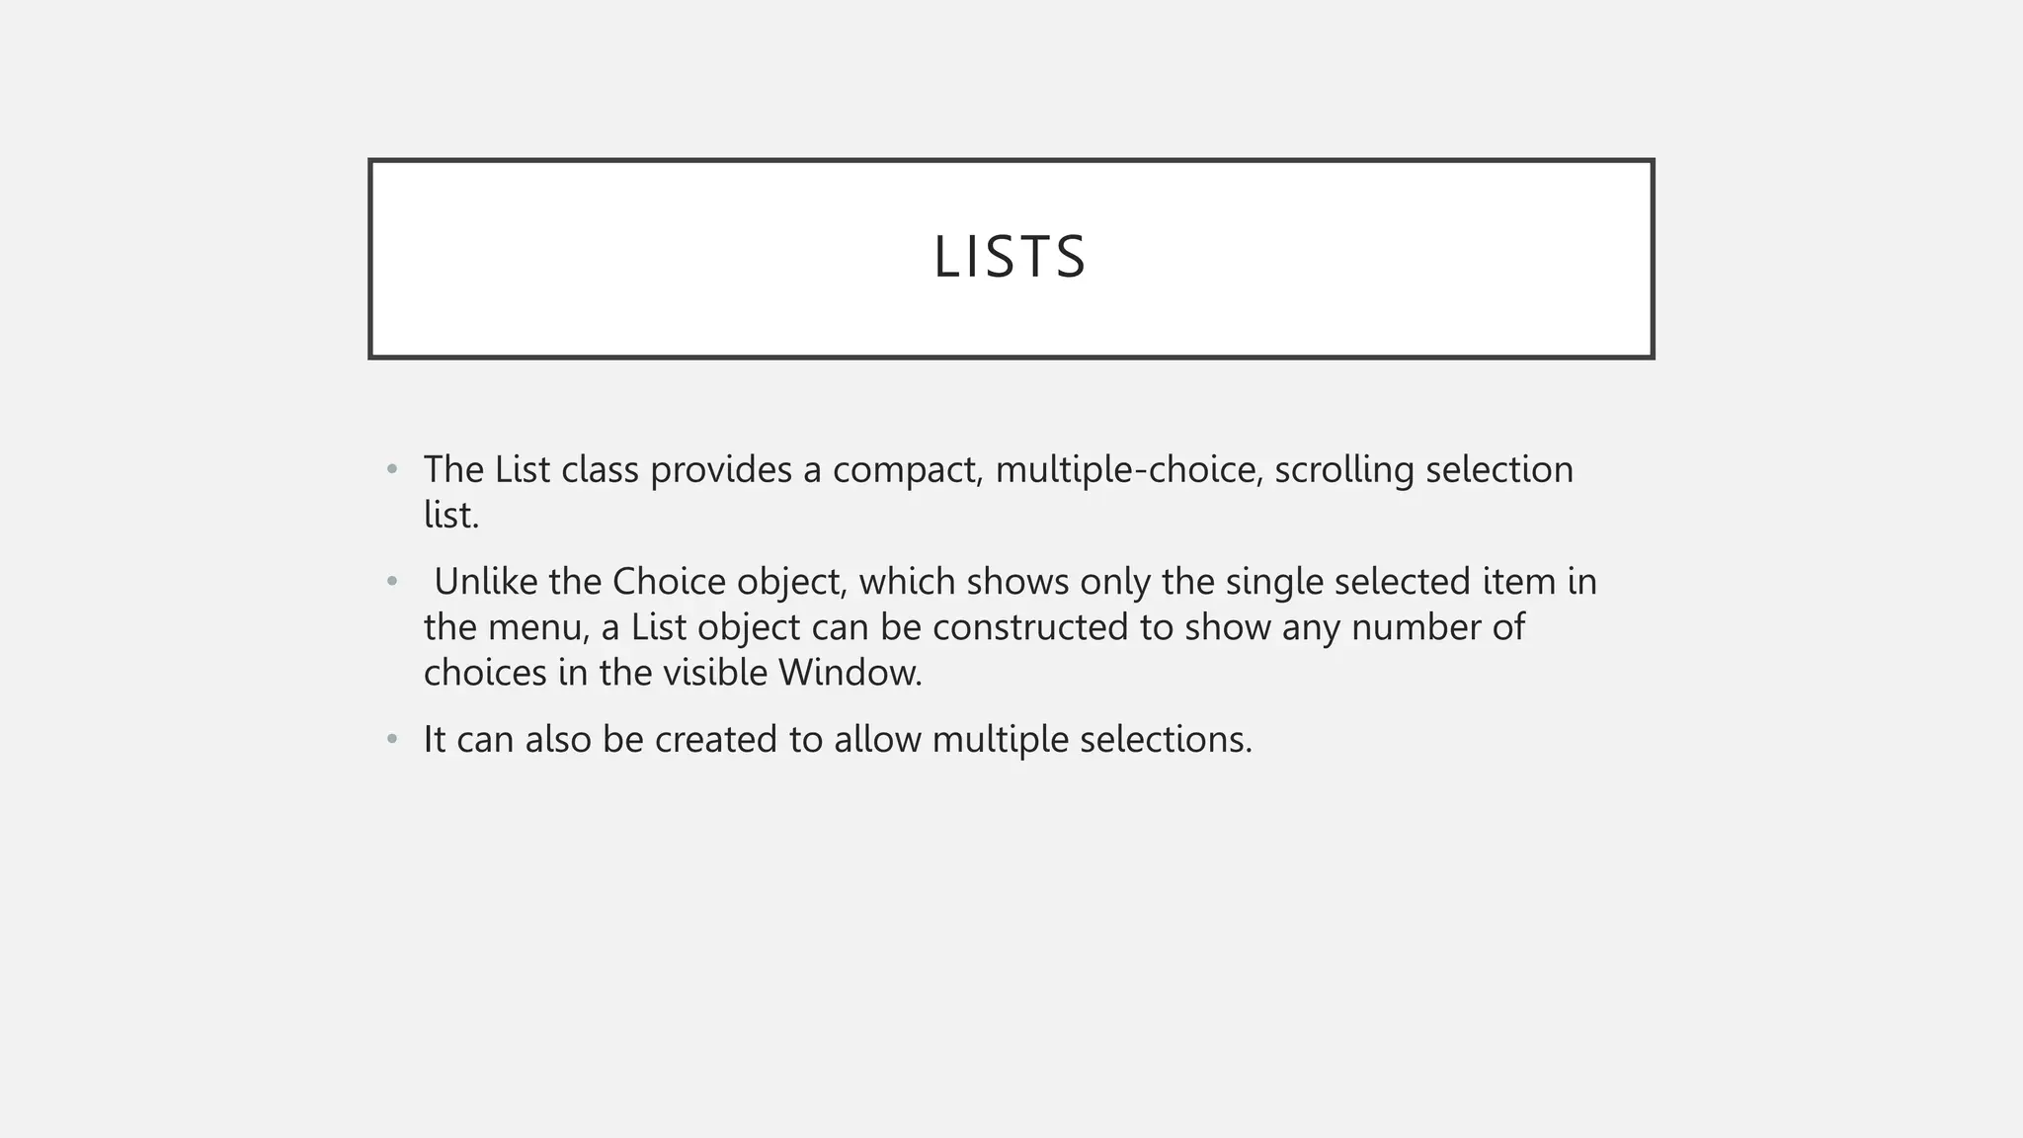The width and height of the screenshot is (2023, 1138).
Task: Click the words 'scrolling selection'
Action: (1423, 469)
